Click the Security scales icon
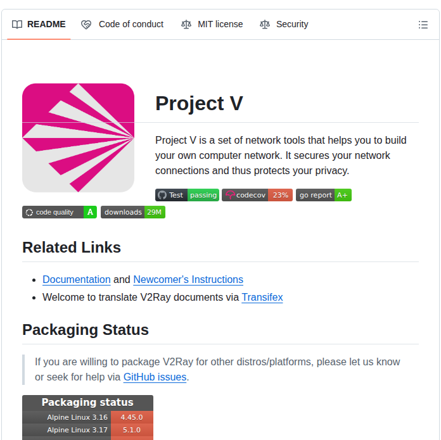The image size is (441, 440). click(x=265, y=25)
